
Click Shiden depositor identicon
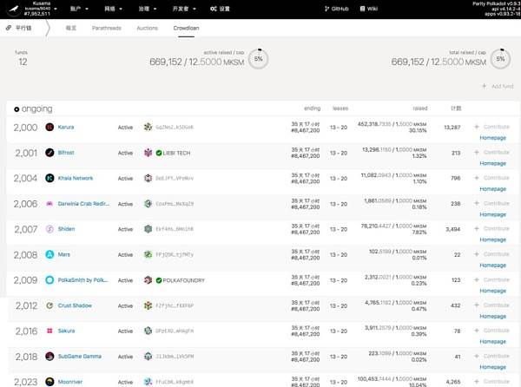coord(148,229)
